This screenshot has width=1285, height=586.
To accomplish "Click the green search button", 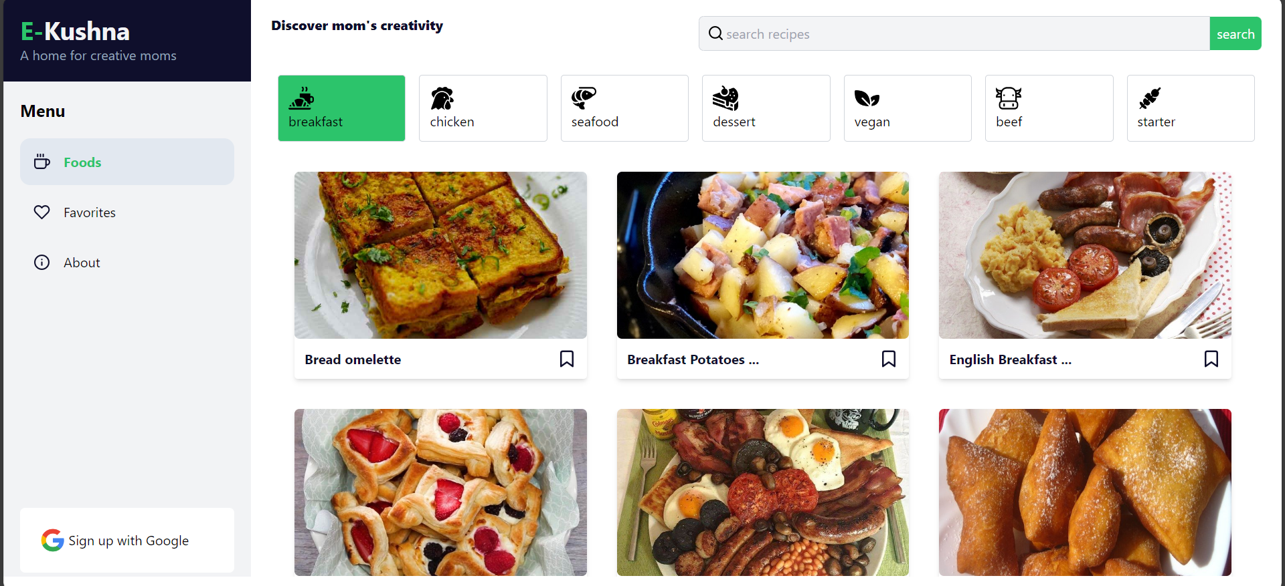I will [1235, 33].
